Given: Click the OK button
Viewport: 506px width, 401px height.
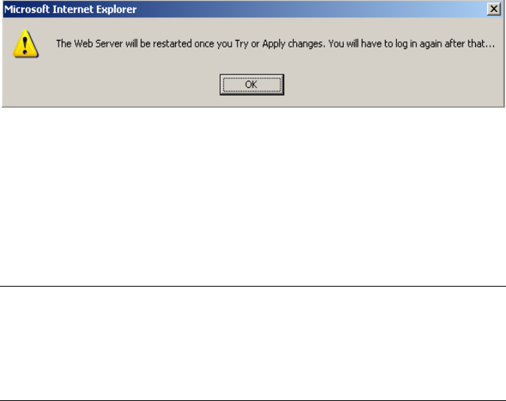Looking at the screenshot, I should [252, 84].
